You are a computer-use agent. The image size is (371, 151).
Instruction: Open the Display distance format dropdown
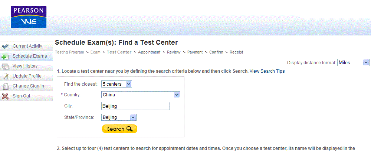point(353,62)
